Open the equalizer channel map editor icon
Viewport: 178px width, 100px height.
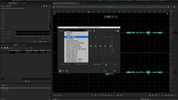click(x=115, y=31)
